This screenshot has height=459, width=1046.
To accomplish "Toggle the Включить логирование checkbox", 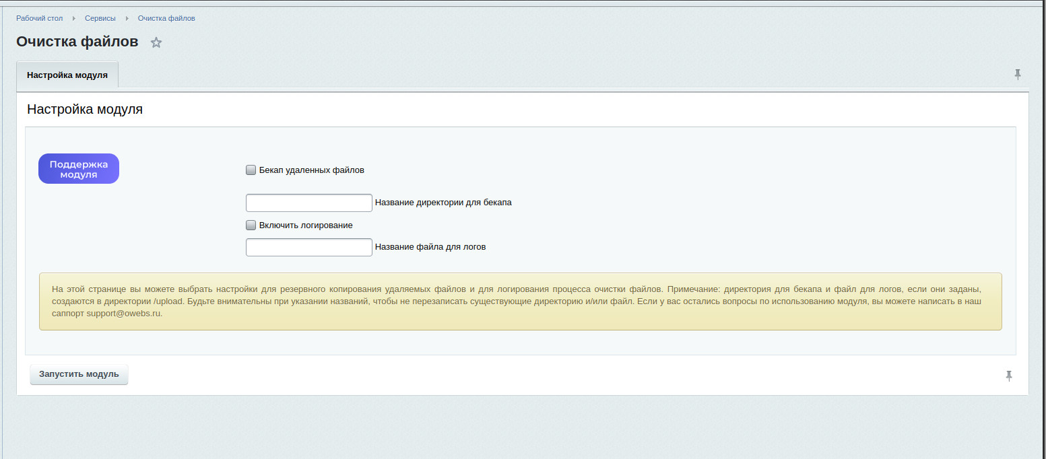I will tap(251, 225).
